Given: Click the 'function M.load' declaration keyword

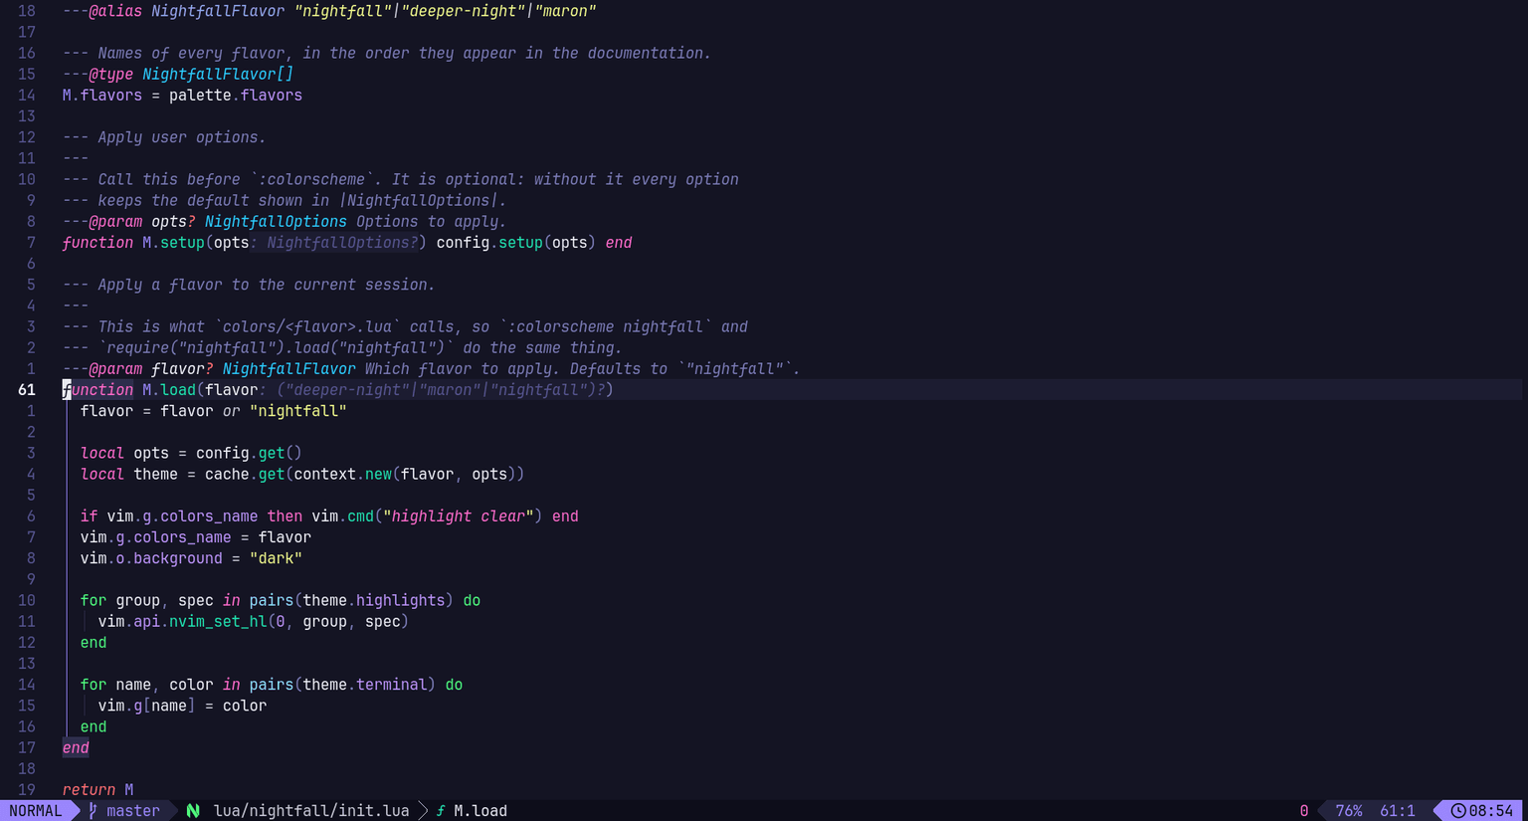Looking at the screenshot, I should (x=97, y=390).
